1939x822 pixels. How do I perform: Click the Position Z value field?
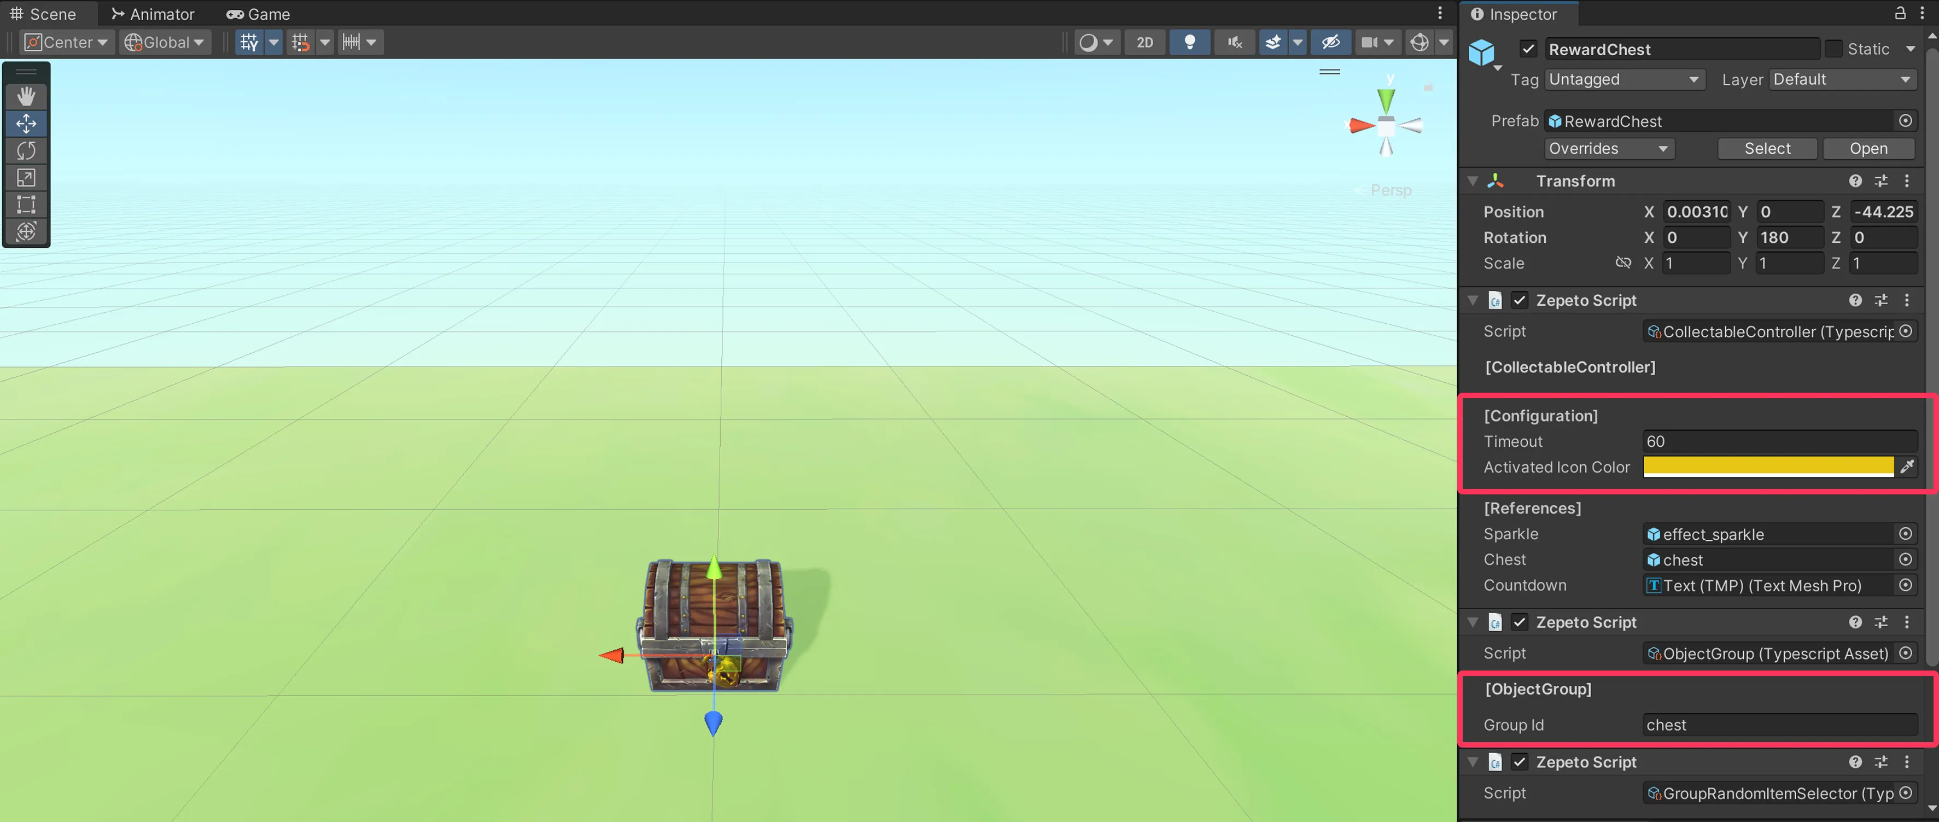[1883, 212]
